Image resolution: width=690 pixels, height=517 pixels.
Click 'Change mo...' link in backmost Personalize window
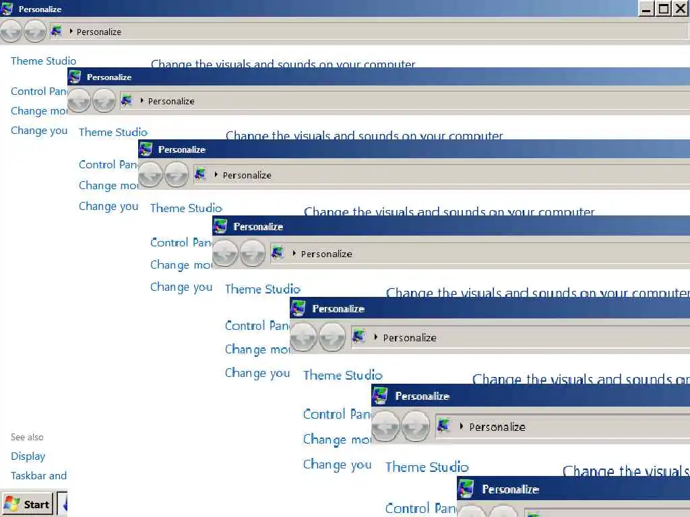(38, 111)
